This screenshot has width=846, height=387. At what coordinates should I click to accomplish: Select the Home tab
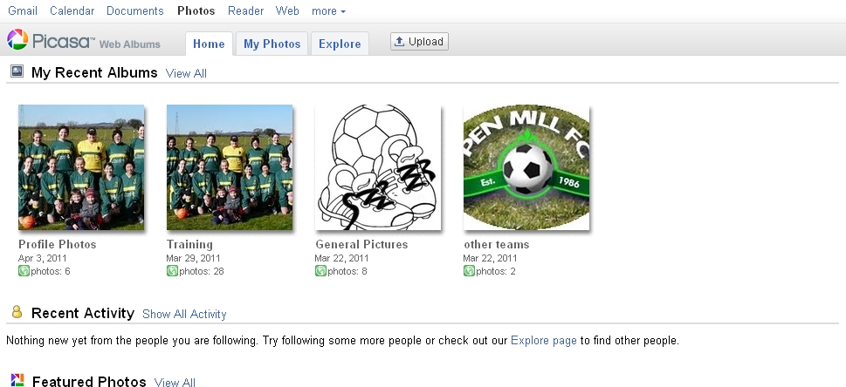(x=209, y=44)
